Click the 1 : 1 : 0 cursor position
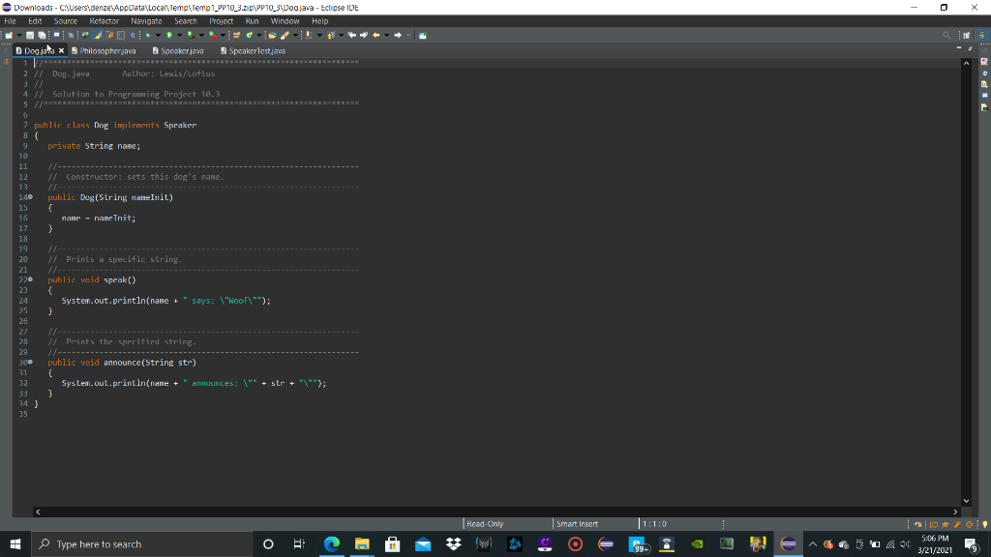Viewport: 991px width, 557px height. [654, 523]
